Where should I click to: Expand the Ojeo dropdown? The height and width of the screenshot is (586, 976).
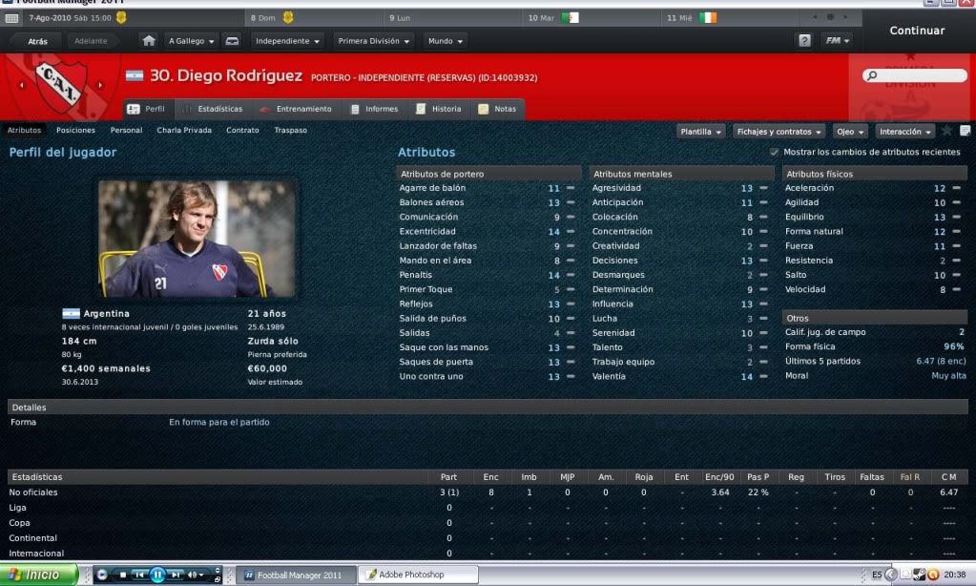point(850,132)
